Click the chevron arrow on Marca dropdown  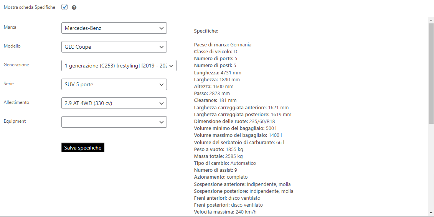pos(162,28)
